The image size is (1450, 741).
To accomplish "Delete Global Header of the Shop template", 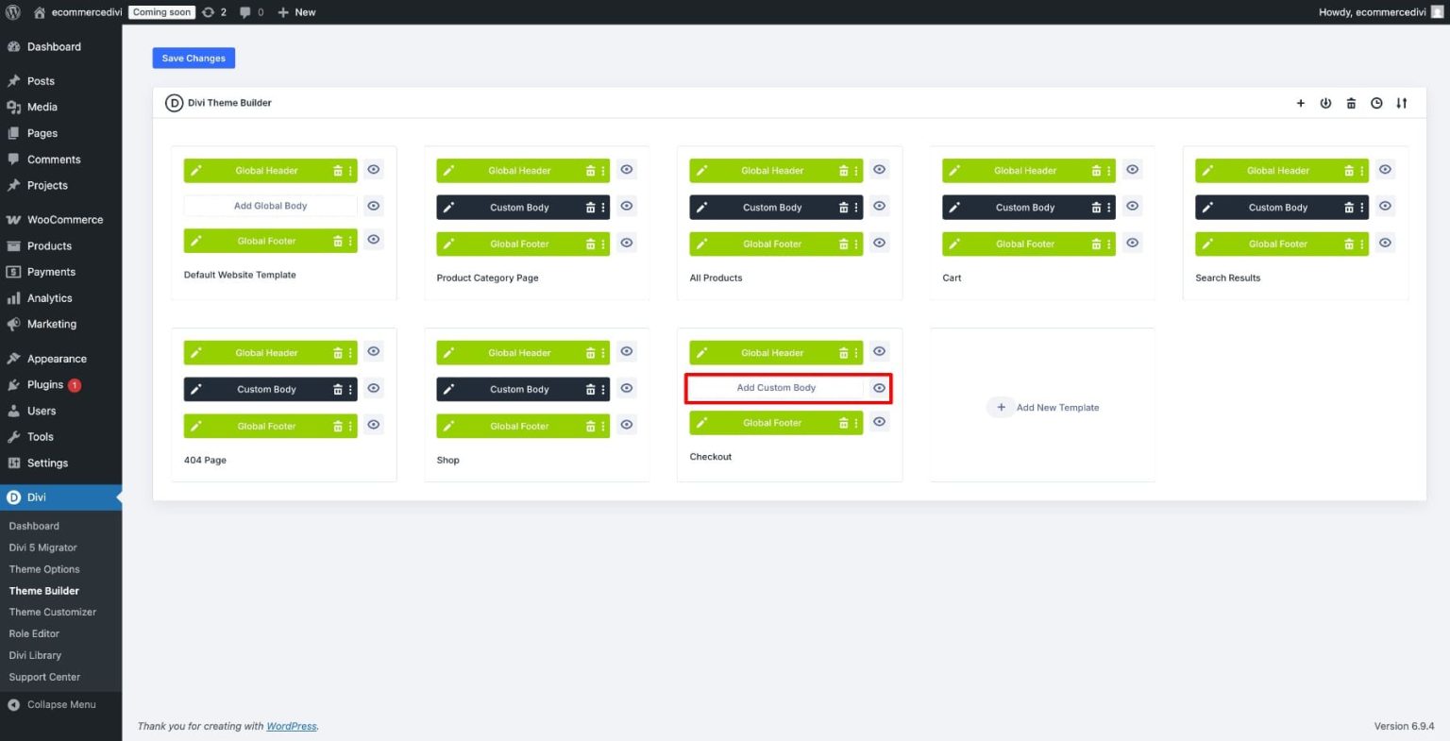I will point(590,353).
